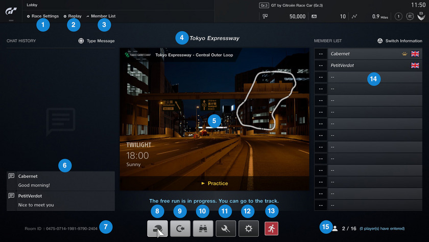429x242 pixels.
Task: Click Cabernet's Good morning chat message
Action: [61, 181]
